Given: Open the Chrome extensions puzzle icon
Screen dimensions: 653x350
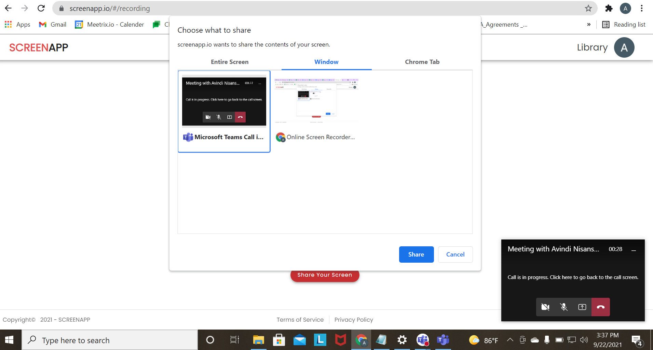Looking at the screenshot, I should click(x=609, y=8).
